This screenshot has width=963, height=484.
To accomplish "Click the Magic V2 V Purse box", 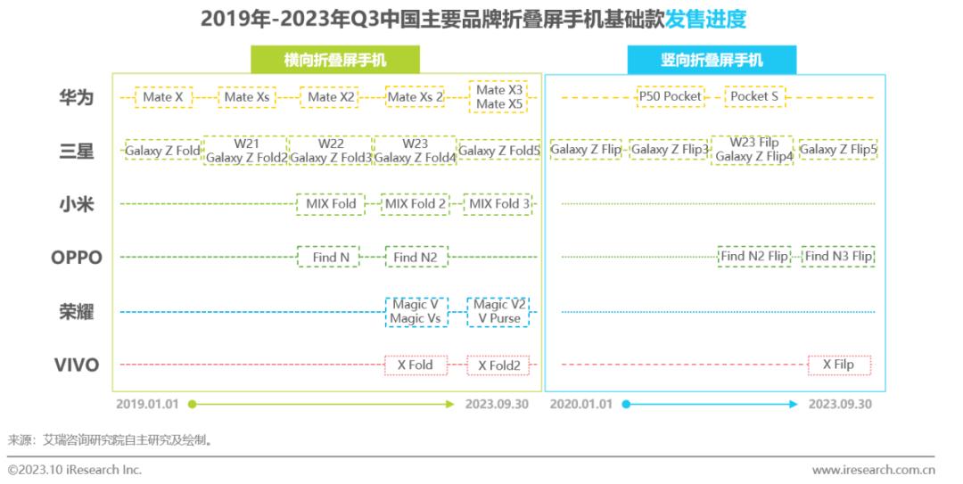I will [498, 311].
